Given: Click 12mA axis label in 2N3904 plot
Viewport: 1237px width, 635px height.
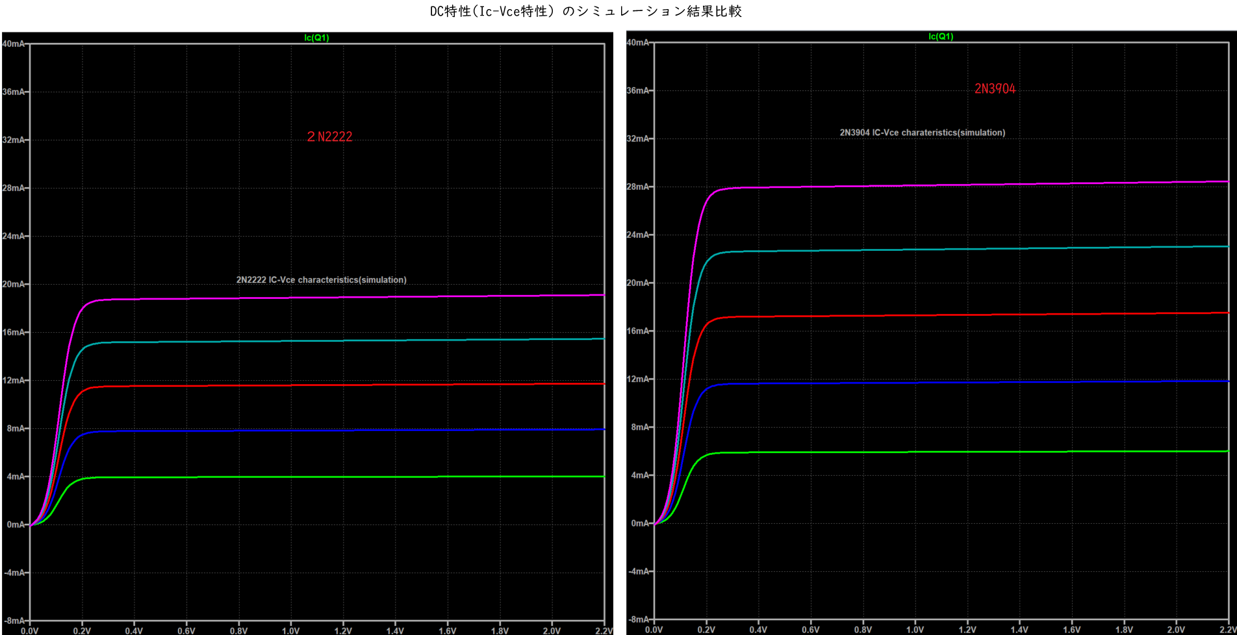Looking at the screenshot, I should tap(637, 380).
